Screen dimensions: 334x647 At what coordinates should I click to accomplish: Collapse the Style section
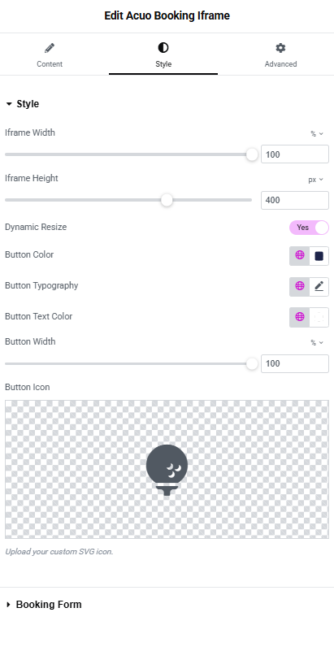(23, 104)
